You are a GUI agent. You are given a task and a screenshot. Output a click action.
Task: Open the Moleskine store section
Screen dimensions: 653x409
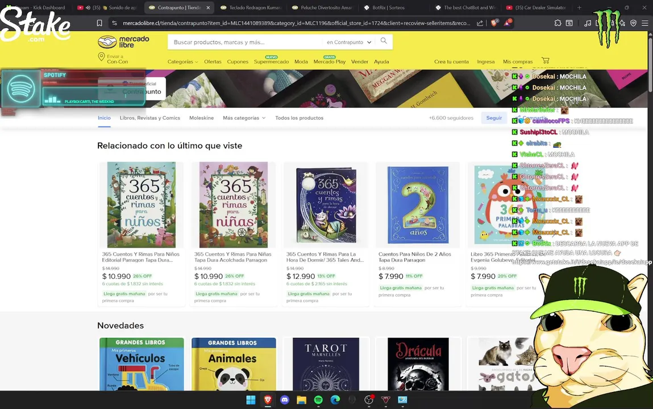[x=202, y=118]
